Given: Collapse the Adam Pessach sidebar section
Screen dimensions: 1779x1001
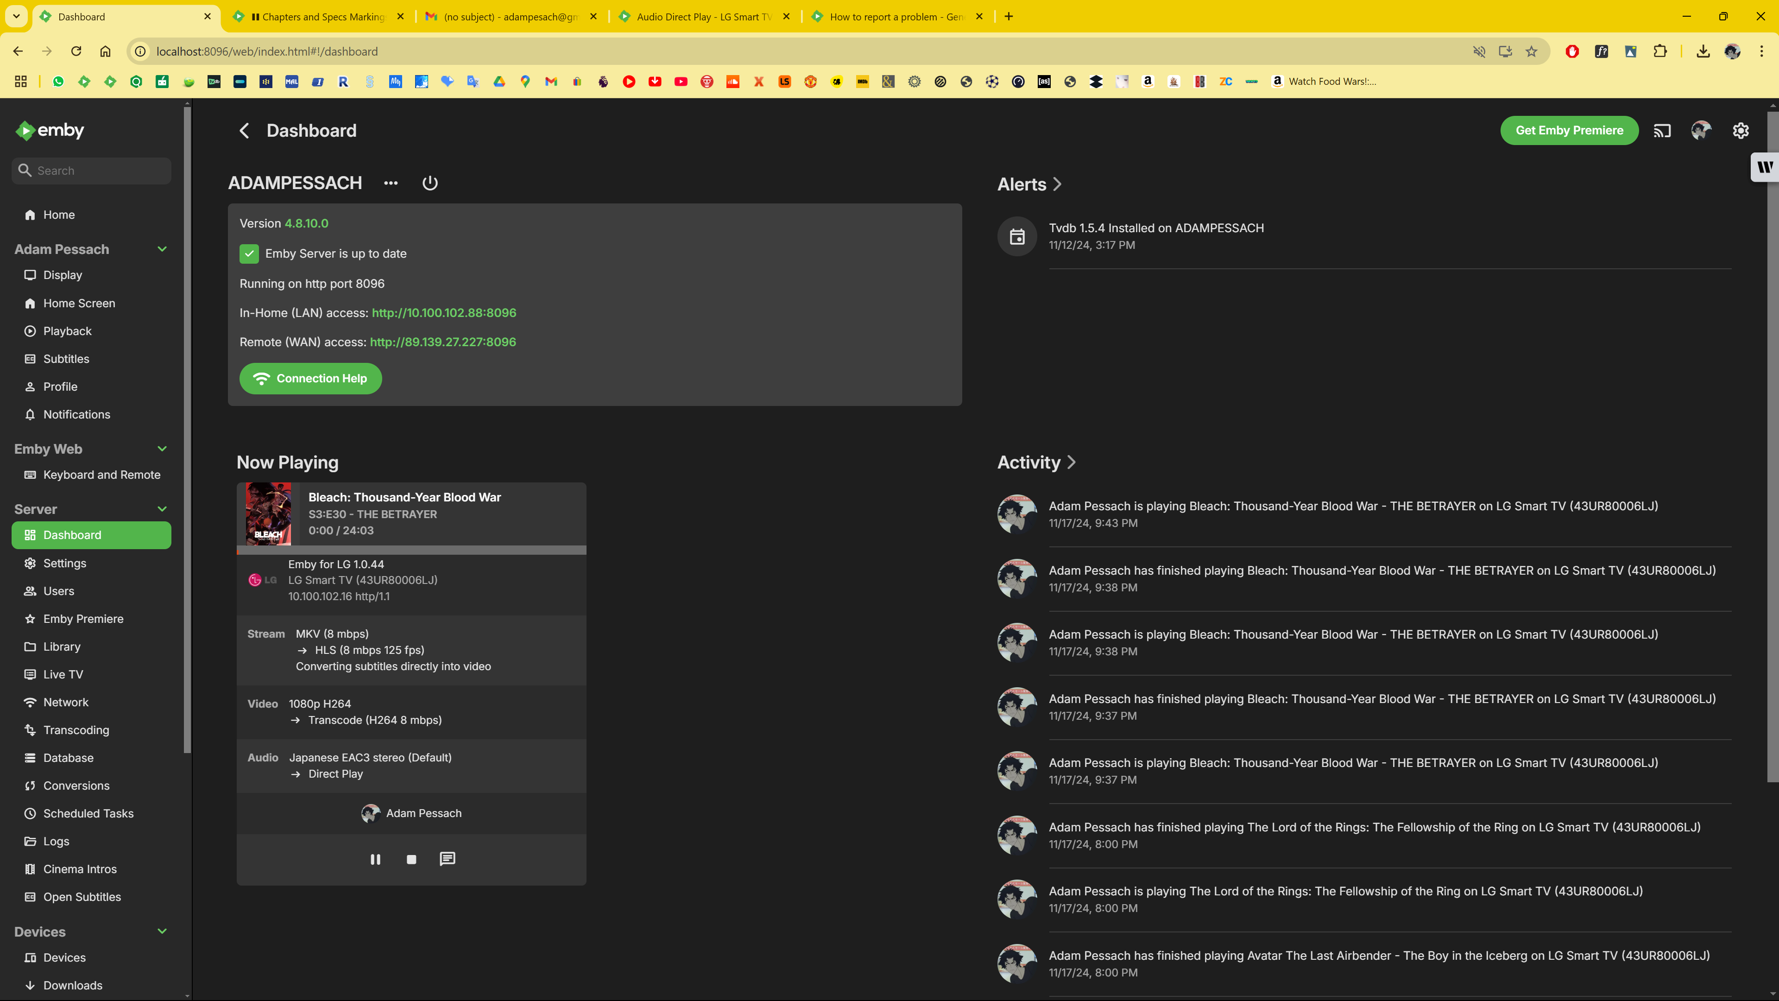Looking at the screenshot, I should (x=162, y=249).
